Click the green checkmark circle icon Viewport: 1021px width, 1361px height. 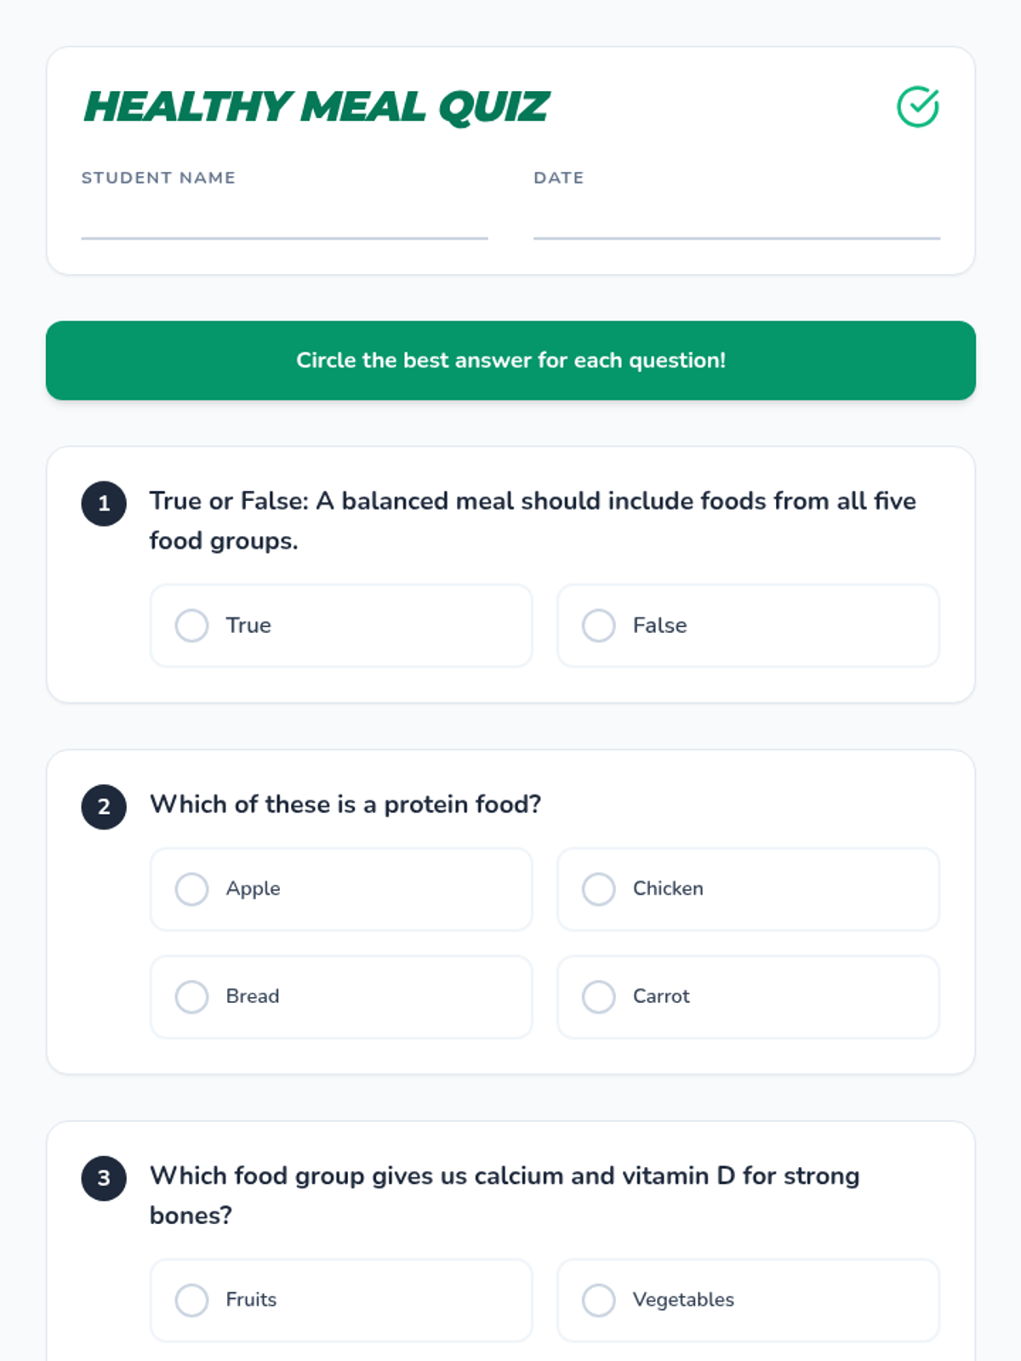[917, 107]
